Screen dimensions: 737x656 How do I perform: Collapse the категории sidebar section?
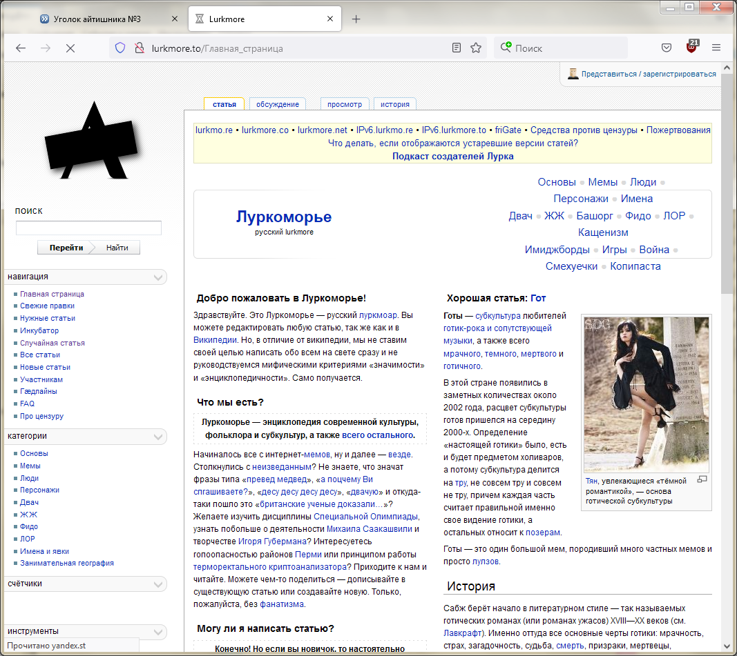click(158, 437)
